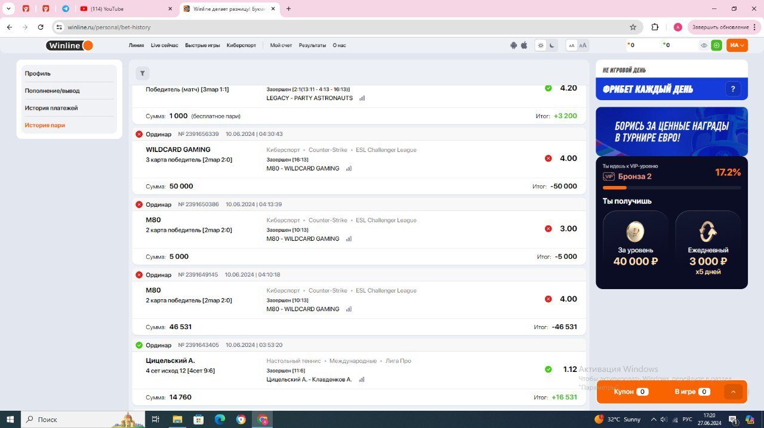Click the Winline logo
Viewport: 764px width, 428px height.
point(69,45)
